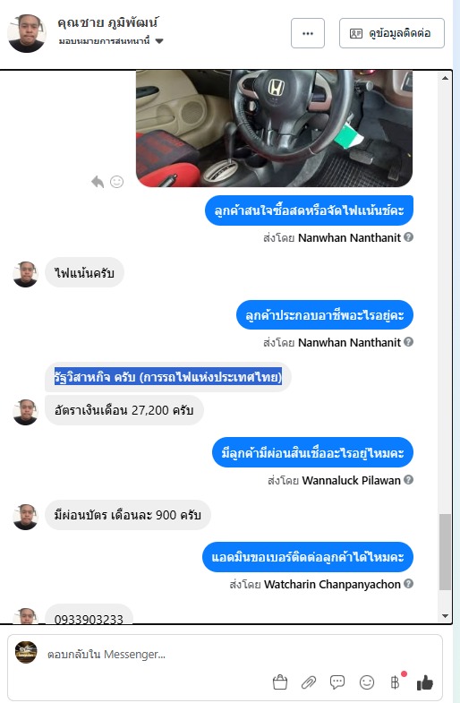Click the customer name คุณชาย ภูมิพัฒน์
Image resolution: width=460 pixels, height=703 pixels.
click(107, 22)
